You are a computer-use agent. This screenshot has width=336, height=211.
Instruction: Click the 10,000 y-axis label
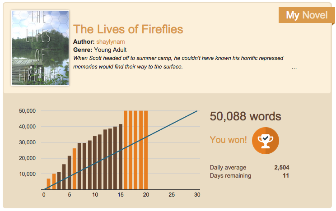tap(28, 174)
